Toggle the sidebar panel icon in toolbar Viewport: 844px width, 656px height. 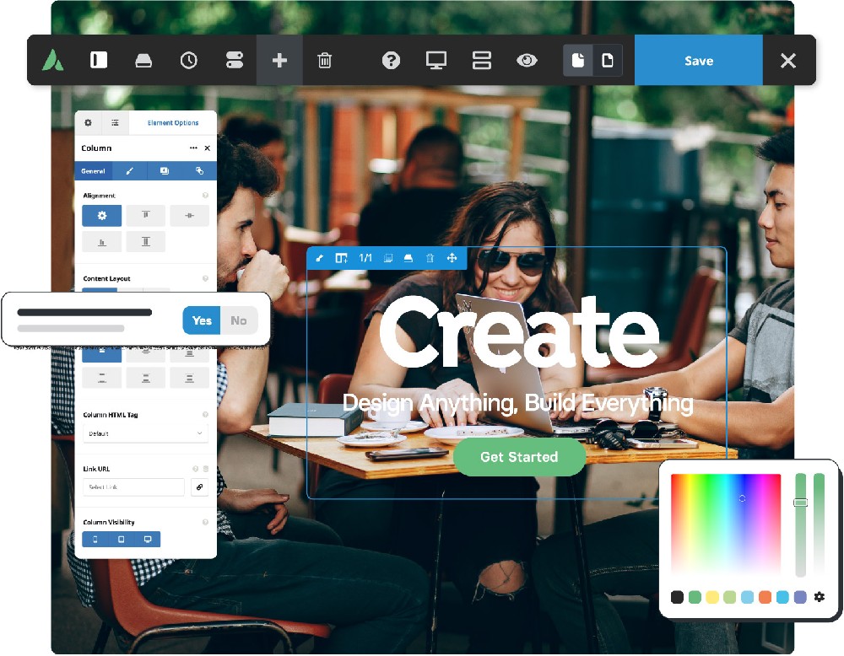[x=99, y=61]
